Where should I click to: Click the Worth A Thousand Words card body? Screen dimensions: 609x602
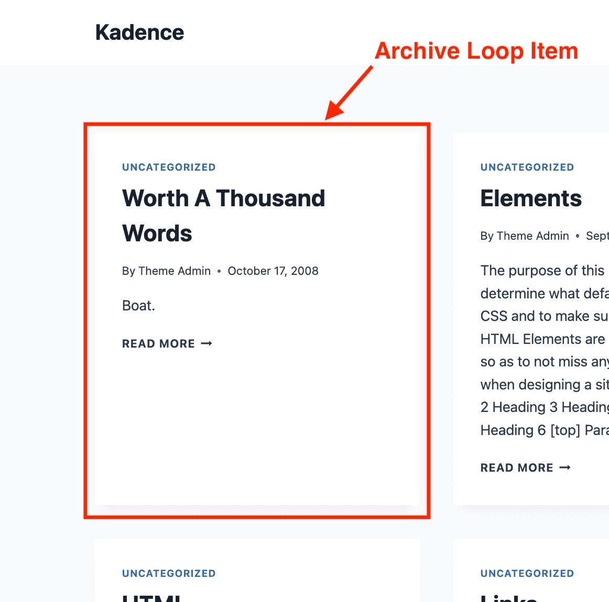click(257, 419)
